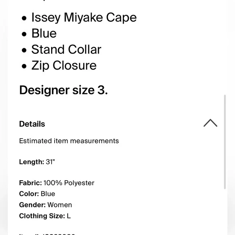Click the Stand Collar bullet item
The height and width of the screenshot is (235, 235).
coord(66,49)
